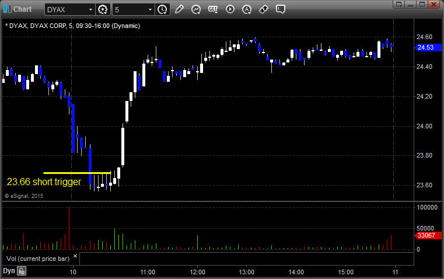
Task: Click the 24.20 price axis label
Action: click(424, 96)
